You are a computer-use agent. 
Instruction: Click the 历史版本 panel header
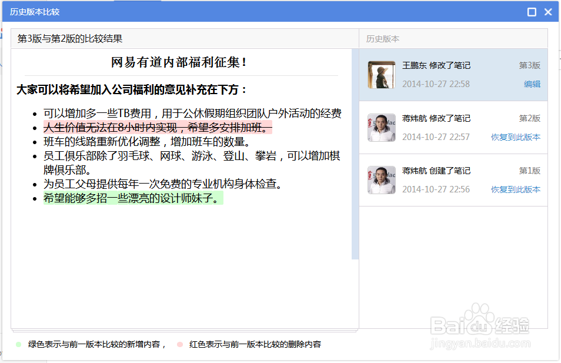coord(382,37)
